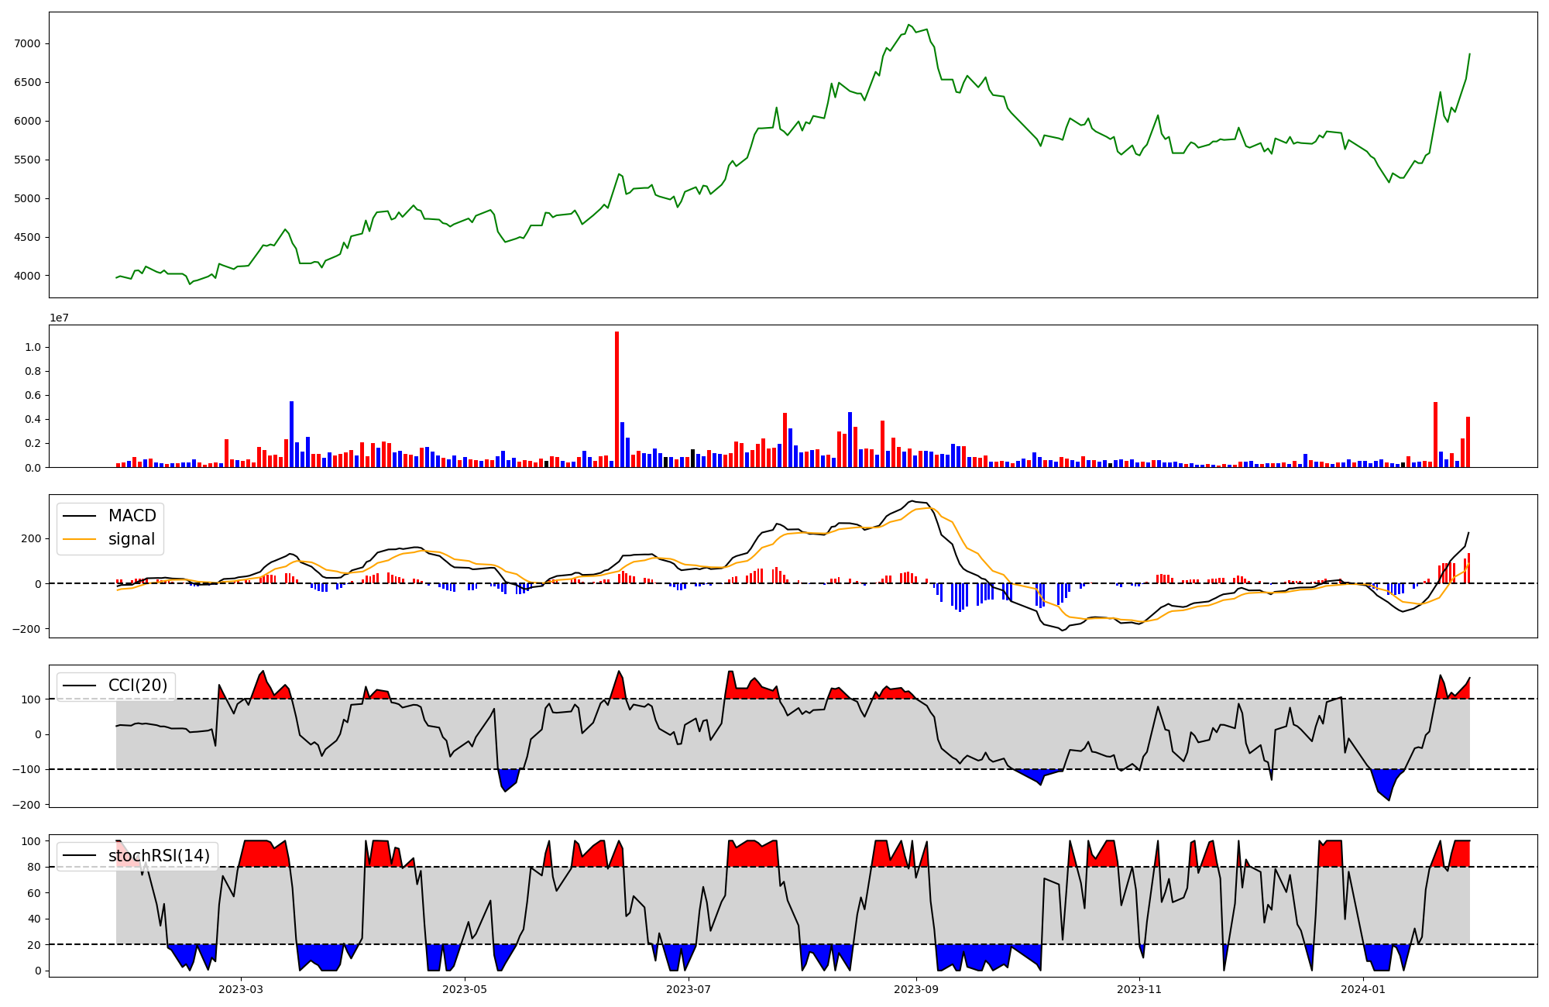Click the 2023-11 date tick label
Image resolution: width=1549 pixels, height=1007 pixels.
pyautogui.click(x=1140, y=989)
